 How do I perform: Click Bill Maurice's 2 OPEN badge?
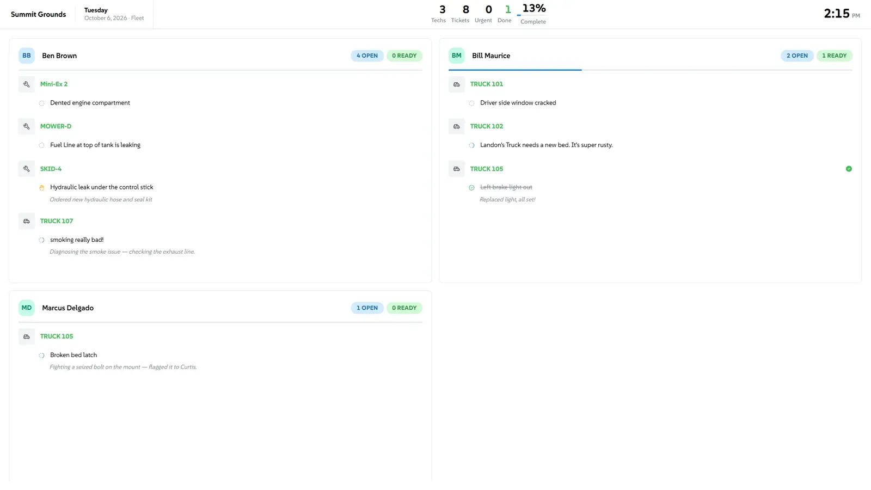797,56
